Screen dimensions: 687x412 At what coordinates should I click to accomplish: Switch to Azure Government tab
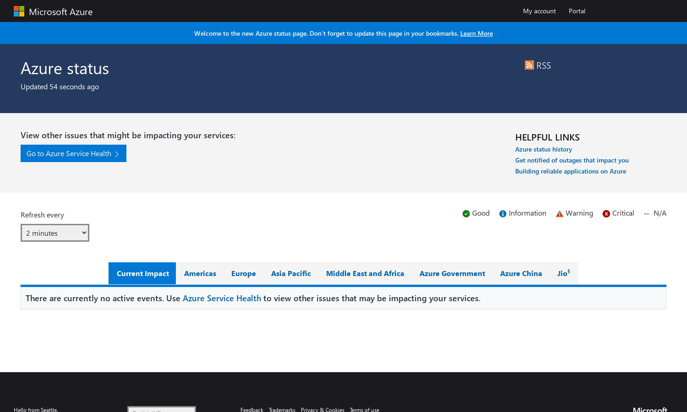452,274
